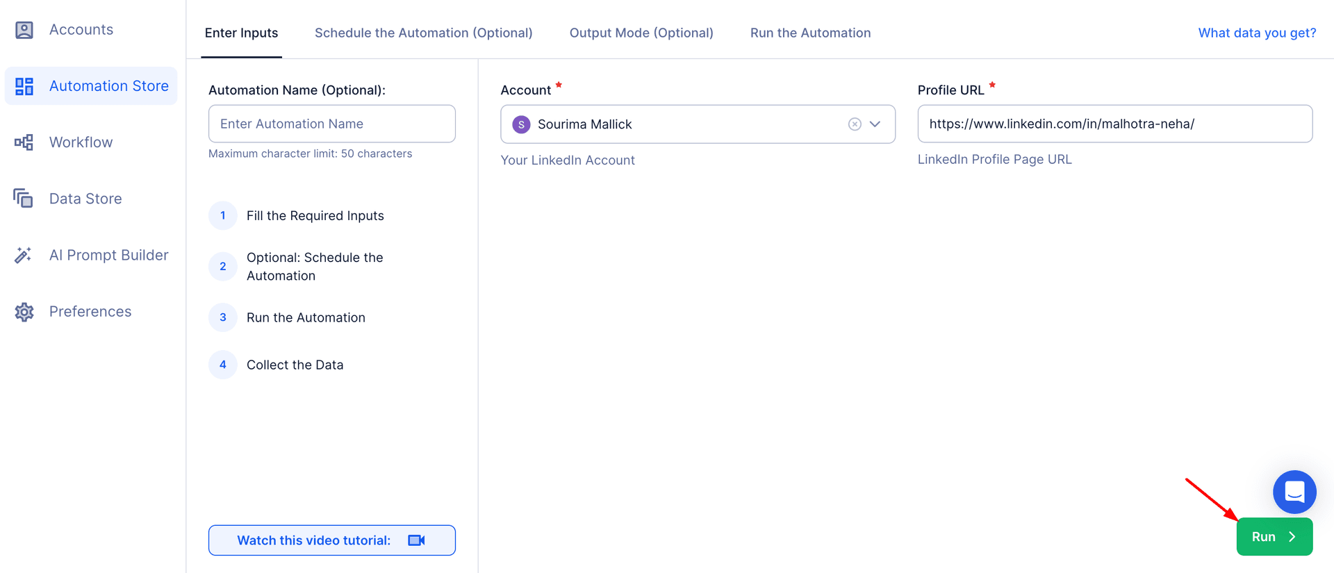Click the 'Profile URL' field label
The width and height of the screenshot is (1334, 573).
(x=950, y=90)
